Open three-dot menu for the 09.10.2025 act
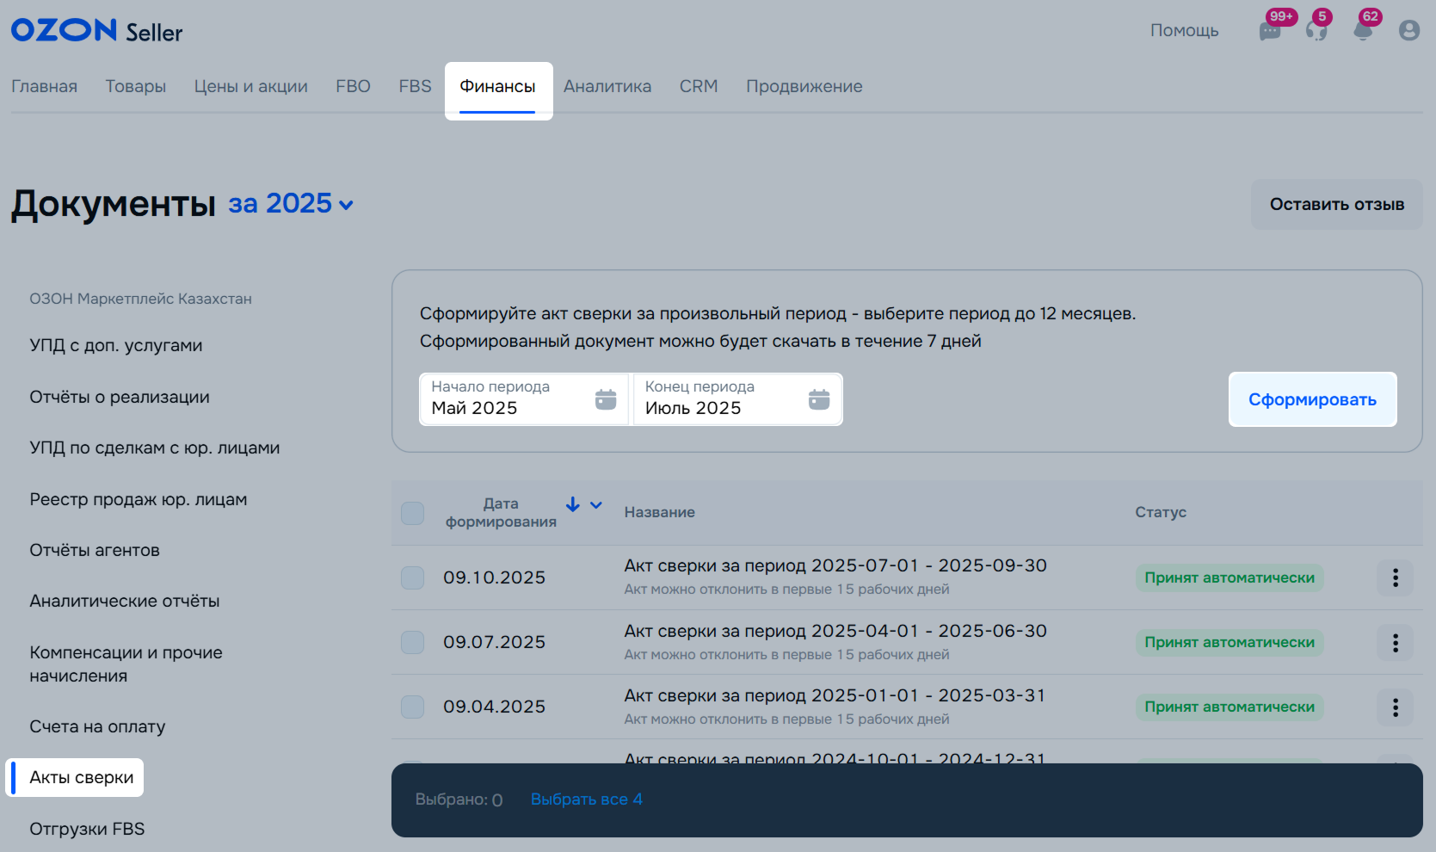 1395,577
